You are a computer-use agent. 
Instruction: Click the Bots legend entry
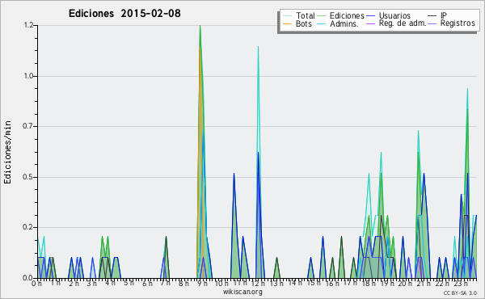[x=297, y=23]
